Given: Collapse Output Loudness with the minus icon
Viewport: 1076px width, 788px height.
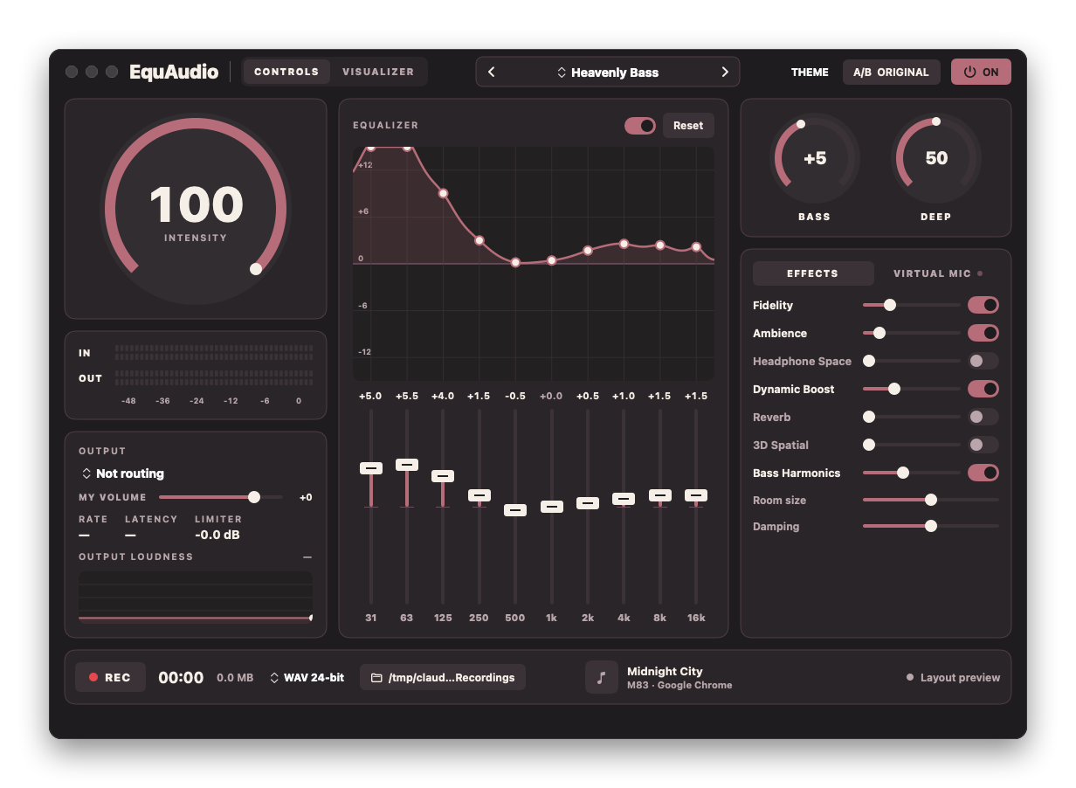Looking at the screenshot, I should coord(307,557).
